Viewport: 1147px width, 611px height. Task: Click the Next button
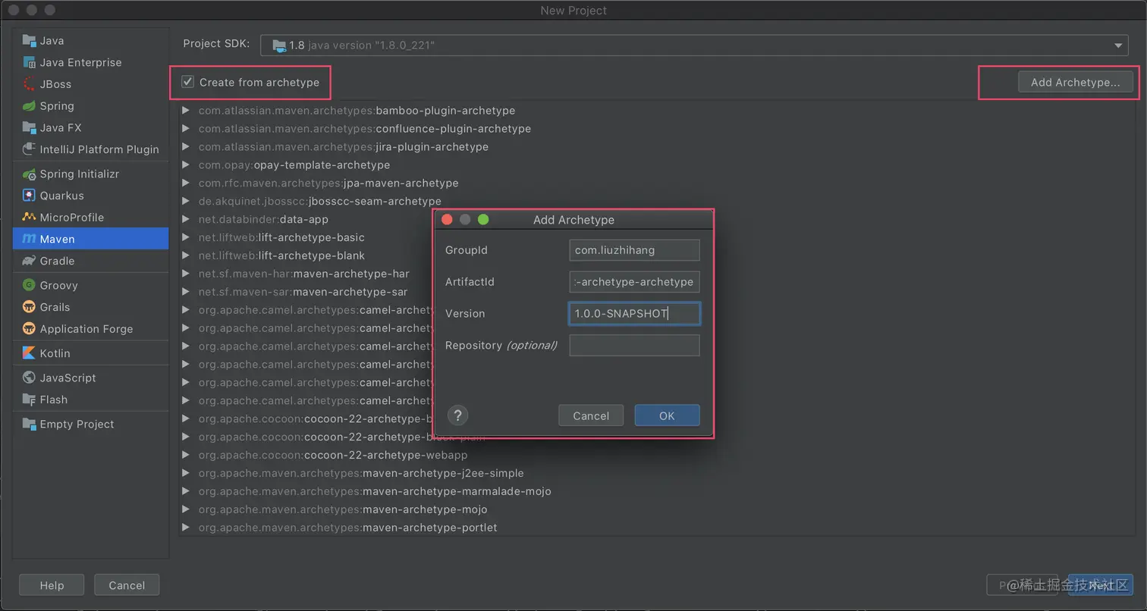click(x=1101, y=584)
